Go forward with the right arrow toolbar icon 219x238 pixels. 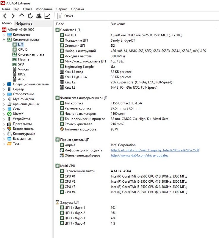[x=13, y=16]
